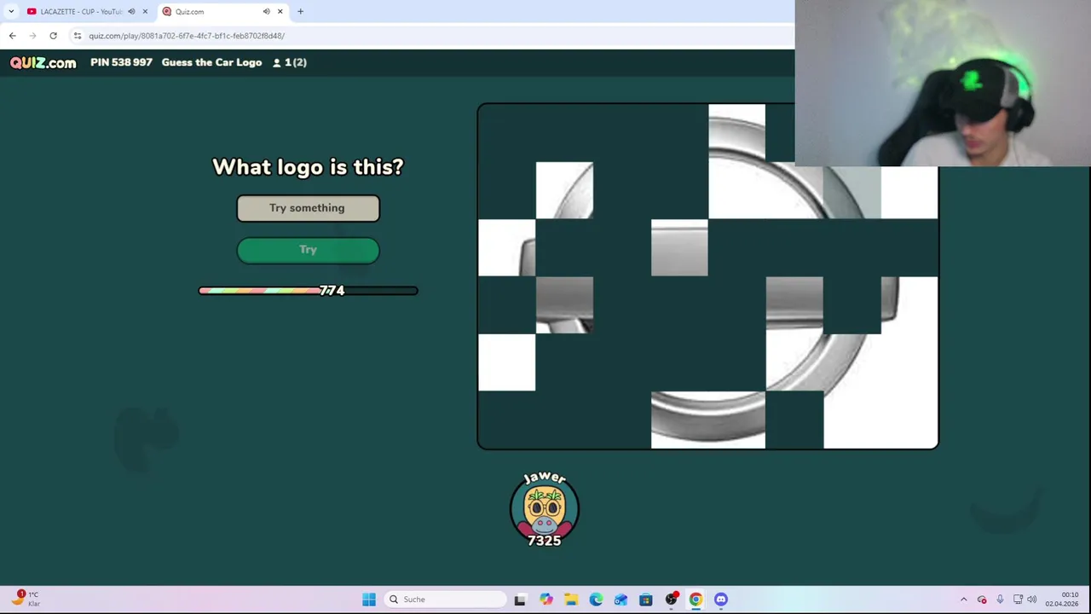Reload the current page
Image resolution: width=1091 pixels, height=614 pixels.
click(x=53, y=36)
